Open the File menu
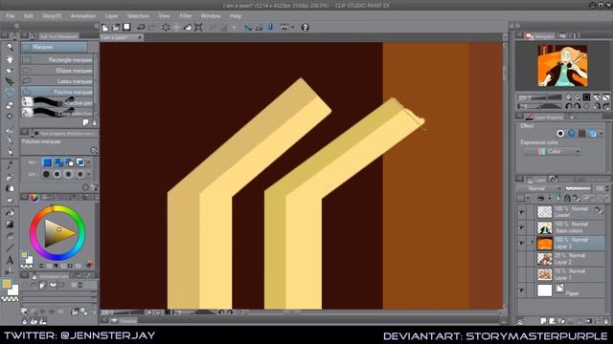Image resolution: width=613 pixels, height=344 pixels. pos(11,16)
